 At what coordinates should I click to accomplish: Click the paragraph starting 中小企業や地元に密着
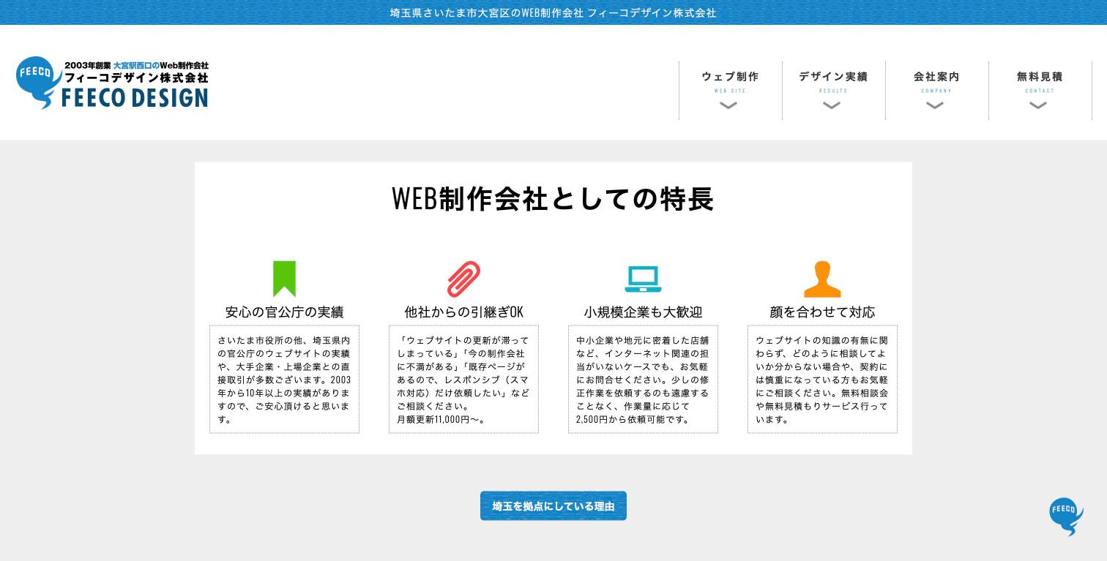(643, 380)
